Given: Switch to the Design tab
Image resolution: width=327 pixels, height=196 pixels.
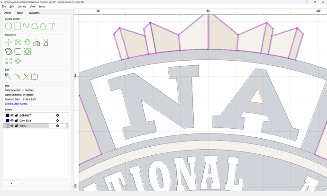Looking at the screenshot, I should pos(8,13).
